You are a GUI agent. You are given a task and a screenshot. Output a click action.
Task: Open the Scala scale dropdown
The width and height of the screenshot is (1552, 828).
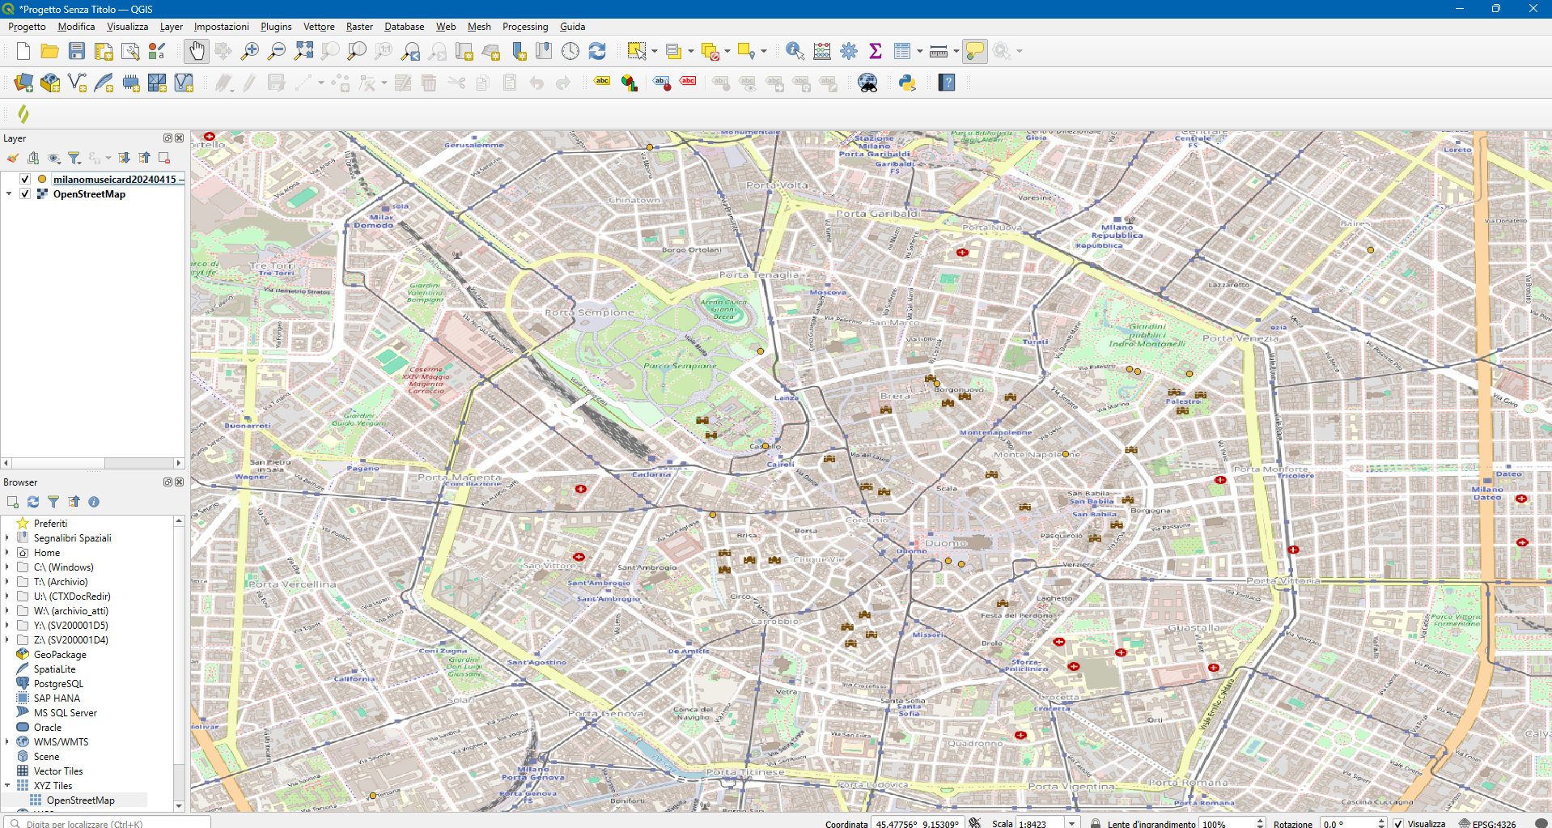[1071, 823]
